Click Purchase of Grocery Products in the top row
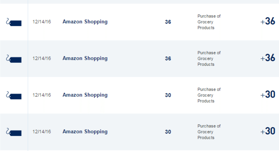 (x=209, y=22)
